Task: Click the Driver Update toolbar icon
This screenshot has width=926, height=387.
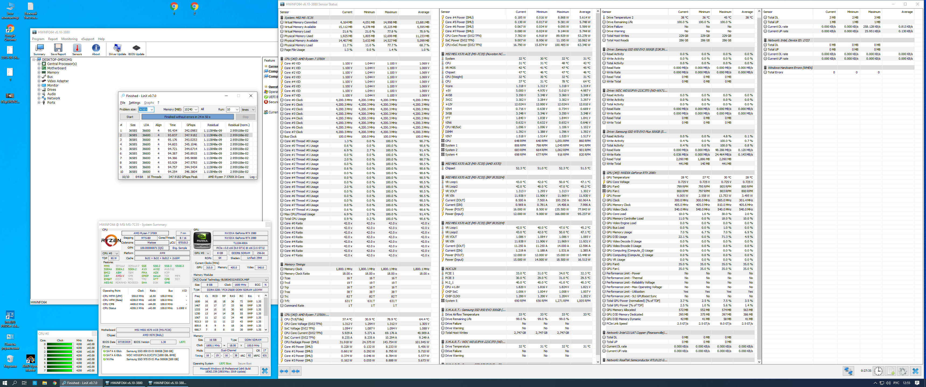Action: click(x=117, y=49)
